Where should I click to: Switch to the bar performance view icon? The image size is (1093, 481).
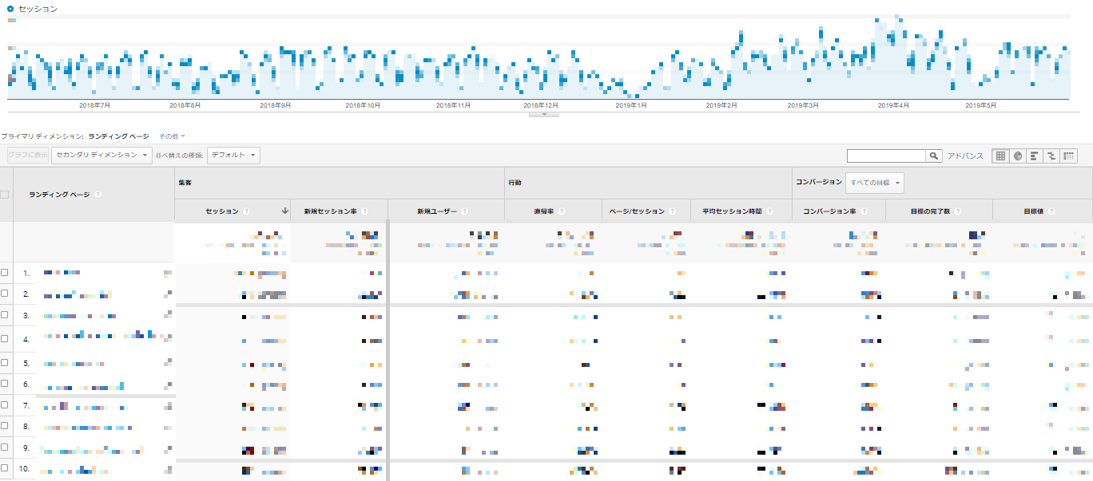pyautogui.click(x=1034, y=156)
